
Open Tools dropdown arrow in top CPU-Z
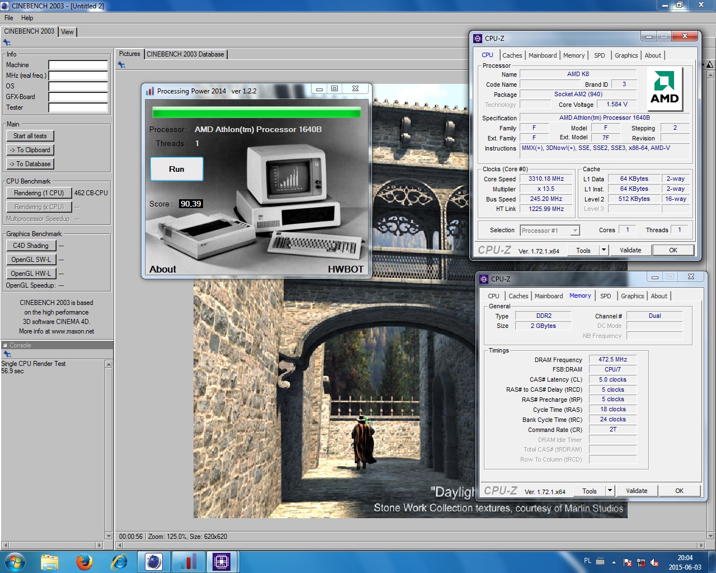(x=604, y=250)
